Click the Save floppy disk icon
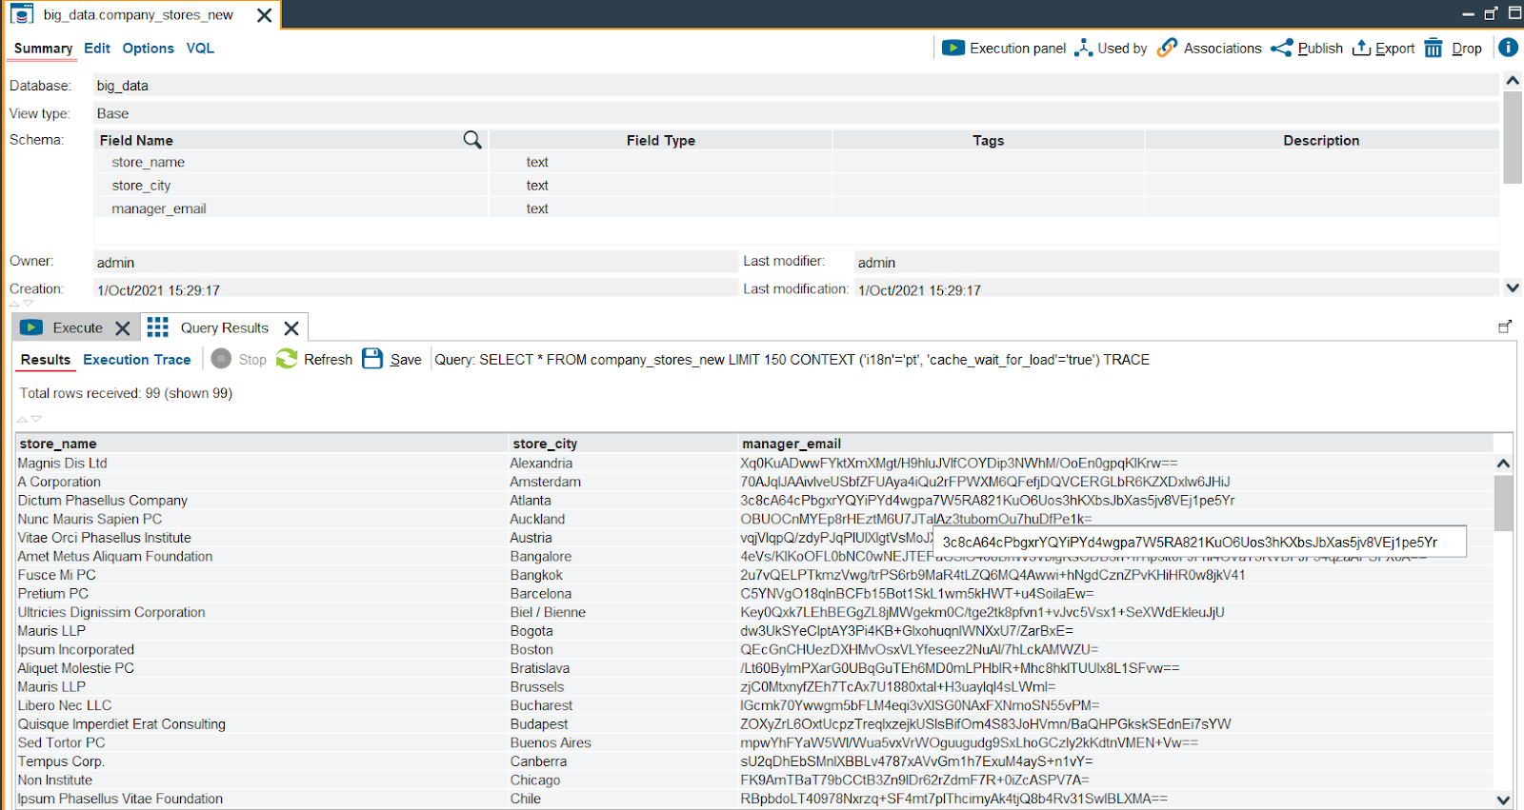 (372, 359)
